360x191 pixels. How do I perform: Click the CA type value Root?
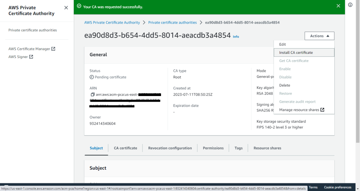177,77
